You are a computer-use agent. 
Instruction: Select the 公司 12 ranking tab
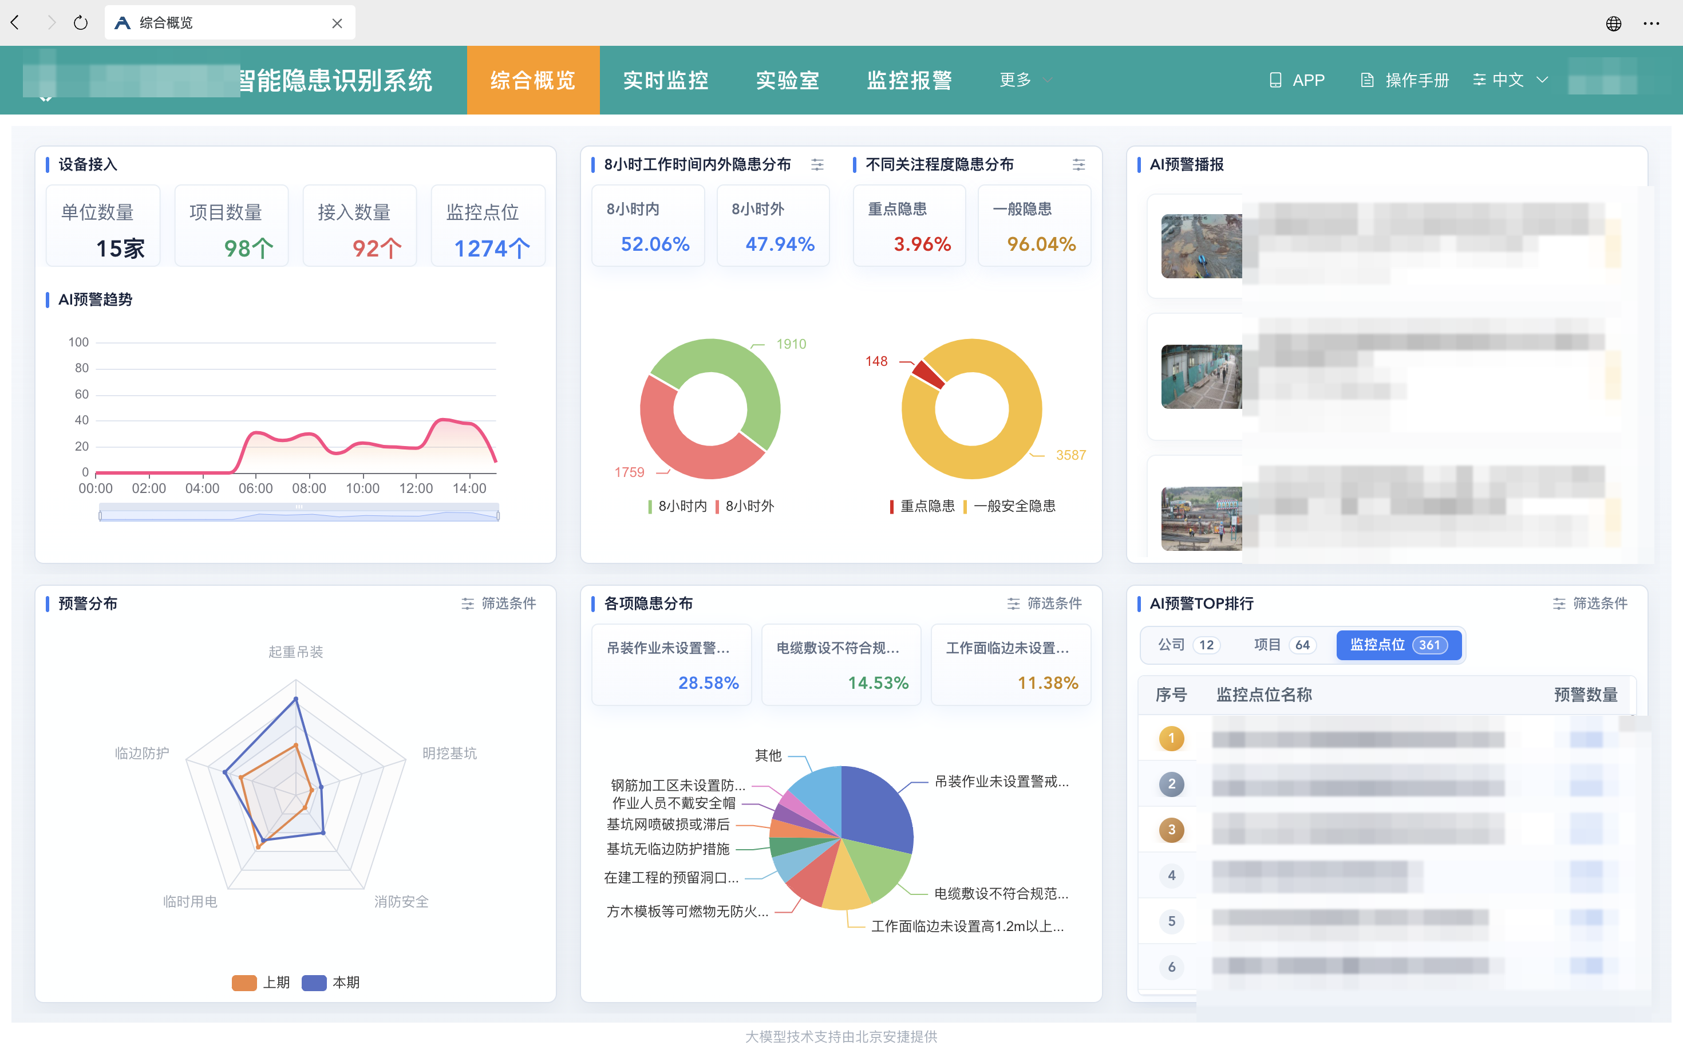tap(1189, 645)
